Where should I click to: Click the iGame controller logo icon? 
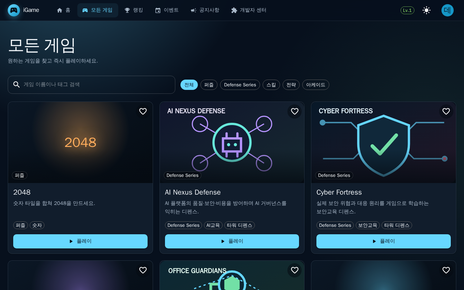coord(14,10)
